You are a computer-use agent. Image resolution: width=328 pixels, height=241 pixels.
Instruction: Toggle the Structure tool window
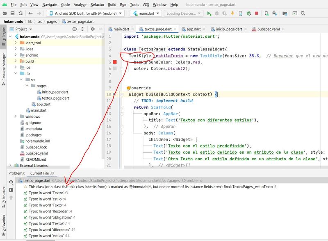[x=4, y=197]
